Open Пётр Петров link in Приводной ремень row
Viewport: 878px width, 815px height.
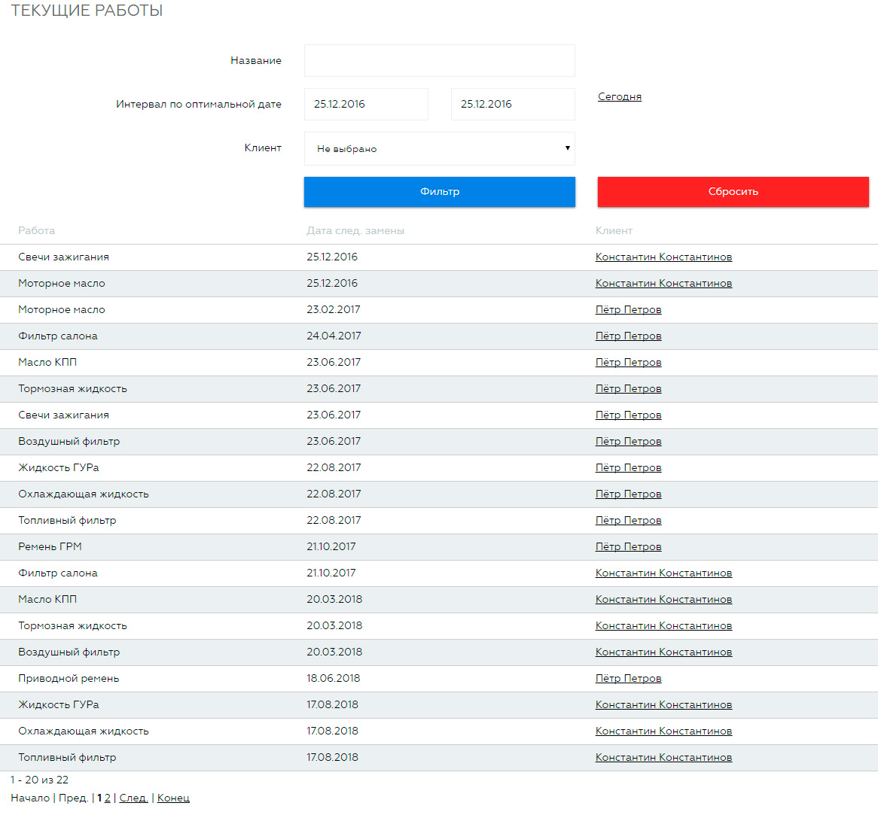pyautogui.click(x=628, y=678)
